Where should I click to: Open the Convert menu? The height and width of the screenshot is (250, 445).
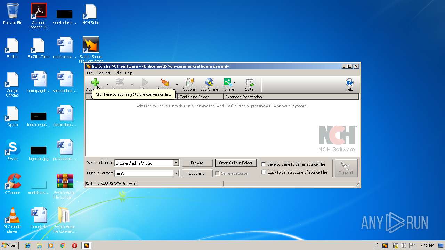tap(104, 73)
